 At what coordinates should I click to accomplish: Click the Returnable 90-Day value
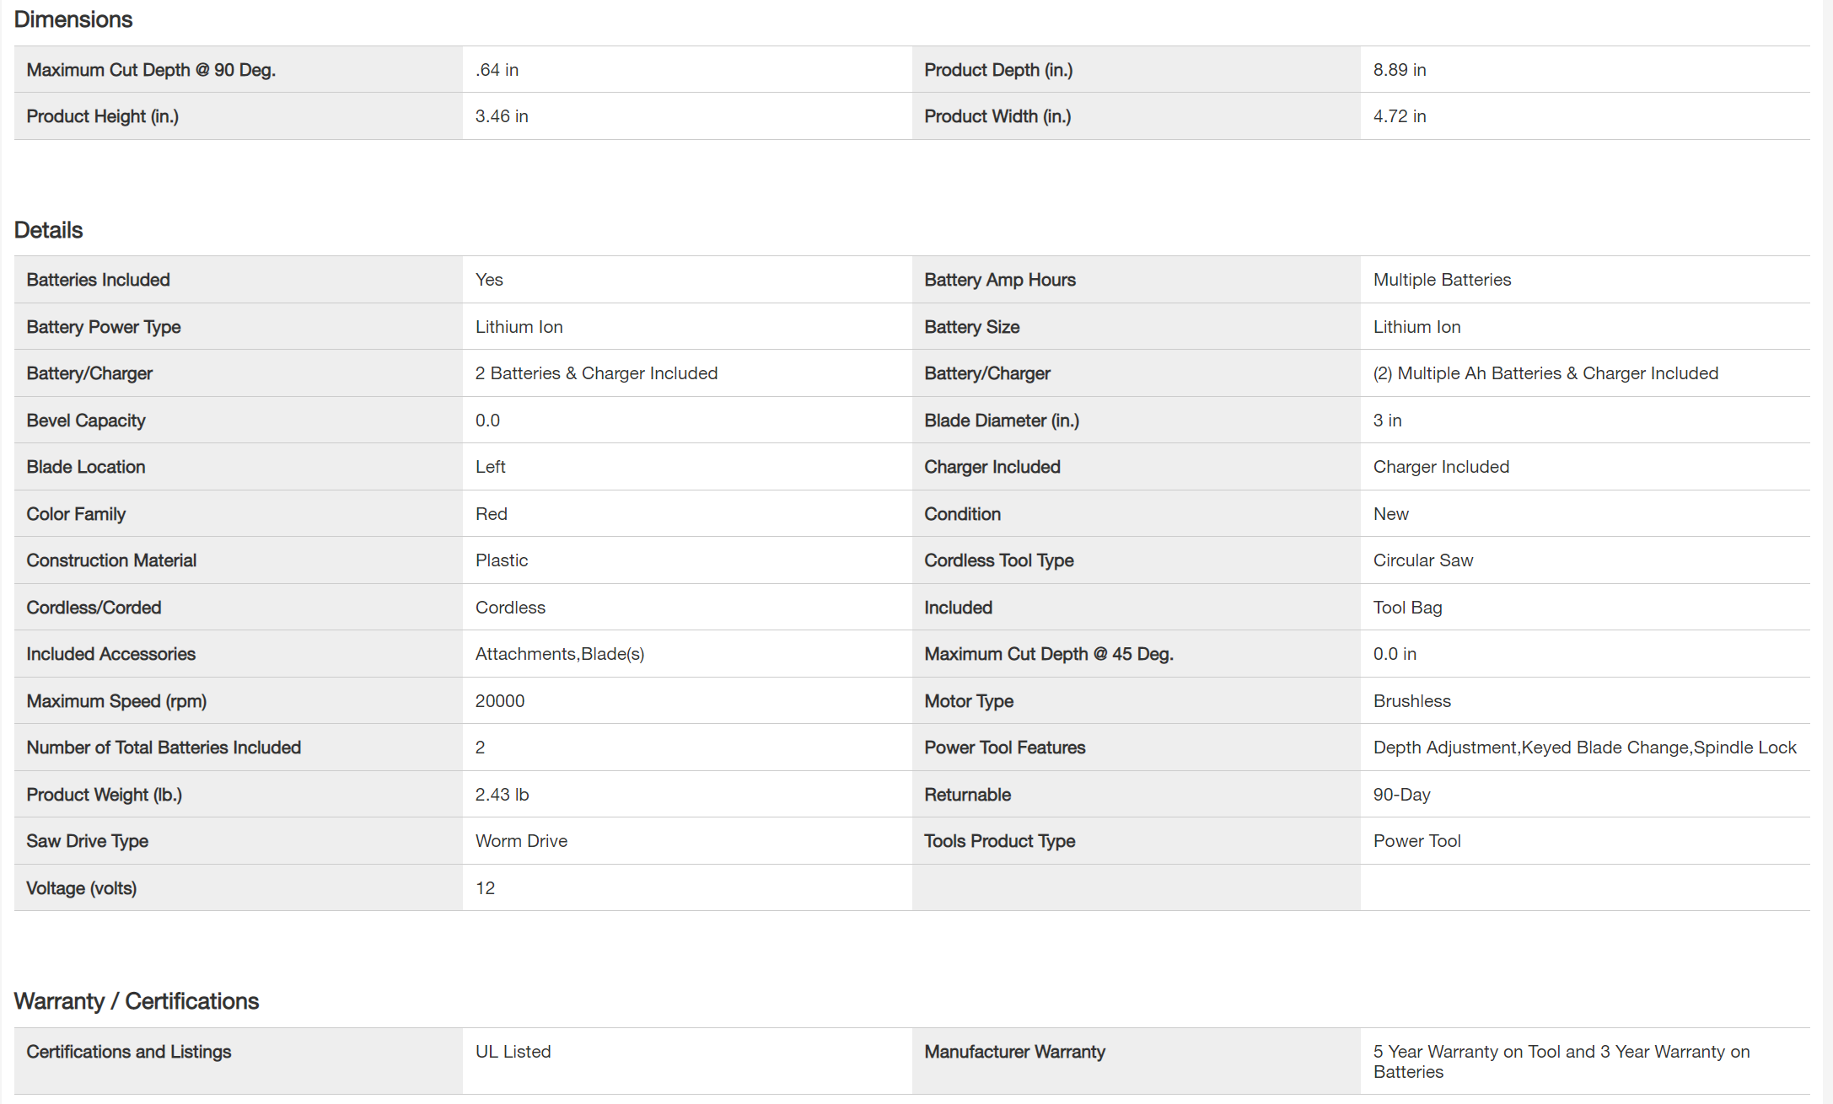pos(1401,795)
